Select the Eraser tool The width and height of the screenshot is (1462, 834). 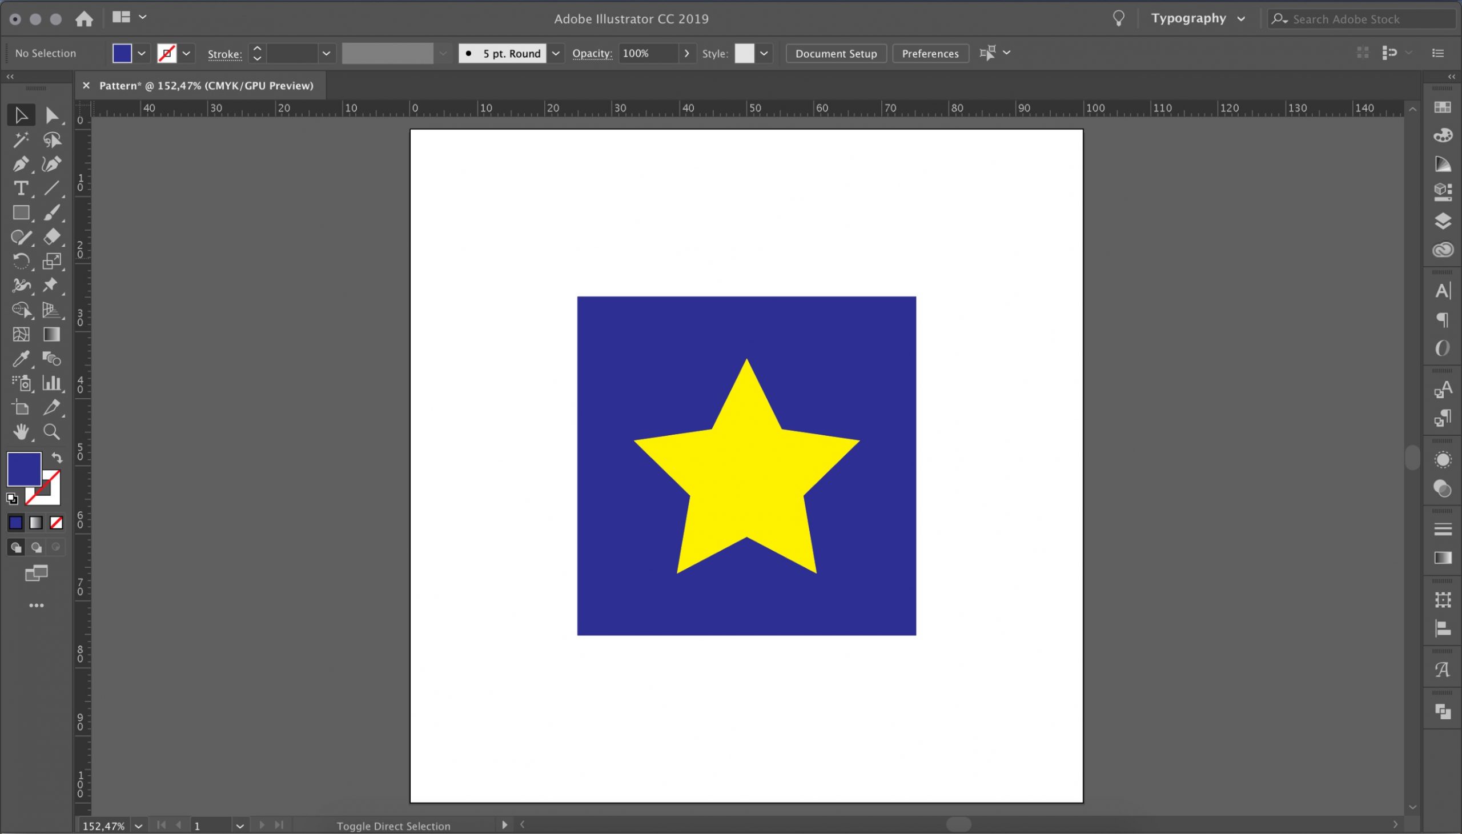pyautogui.click(x=51, y=236)
